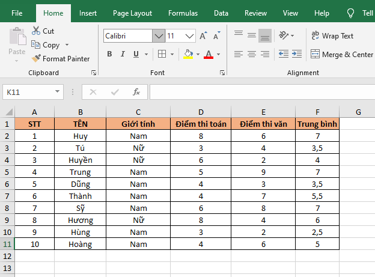The height and width of the screenshot is (277, 375).
Task: Toggle Wrap Text on the cell
Action: click(332, 36)
